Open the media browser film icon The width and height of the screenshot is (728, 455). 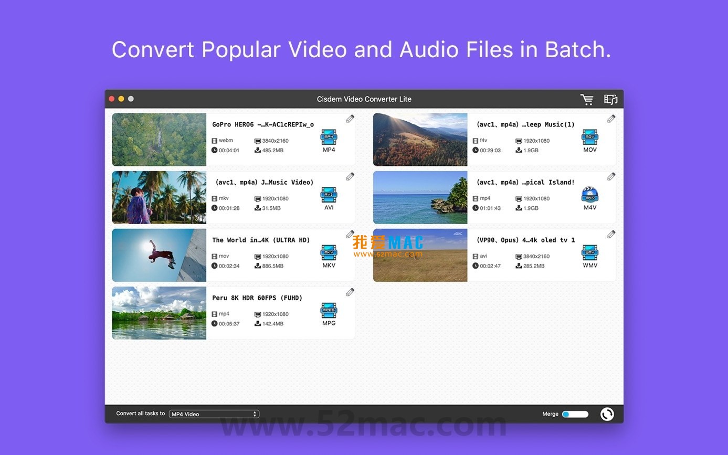tap(610, 99)
